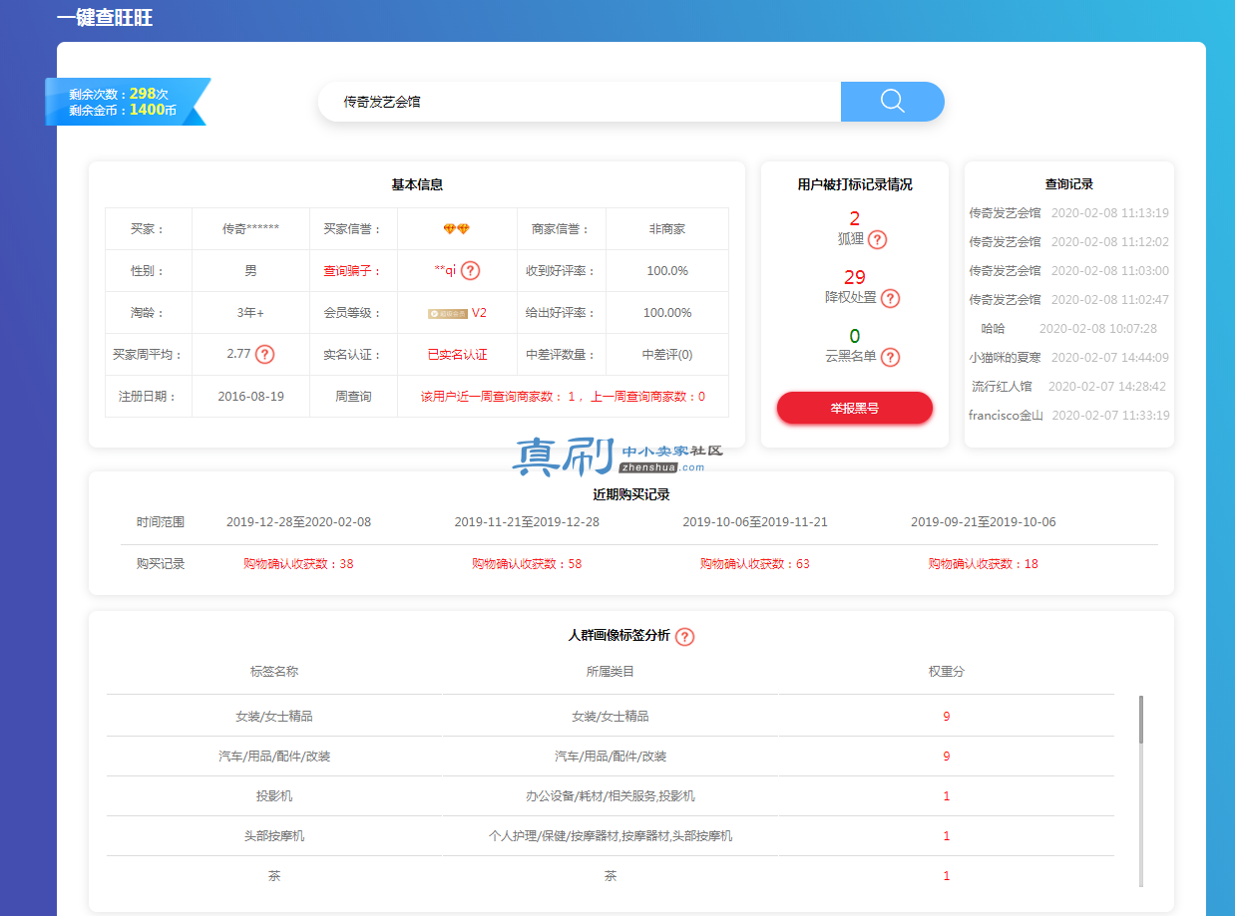Open help icon next to 降权处置

890,298
